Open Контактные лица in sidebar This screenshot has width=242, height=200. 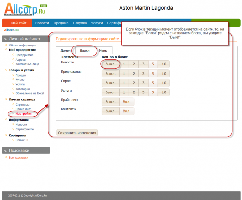point(27,64)
